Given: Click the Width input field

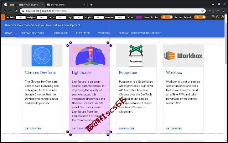Looking at the screenshot, I should pyautogui.click(x=21, y=18).
